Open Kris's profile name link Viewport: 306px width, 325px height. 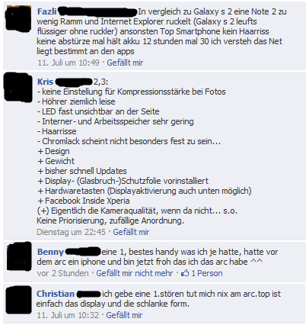[x=45, y=82]
